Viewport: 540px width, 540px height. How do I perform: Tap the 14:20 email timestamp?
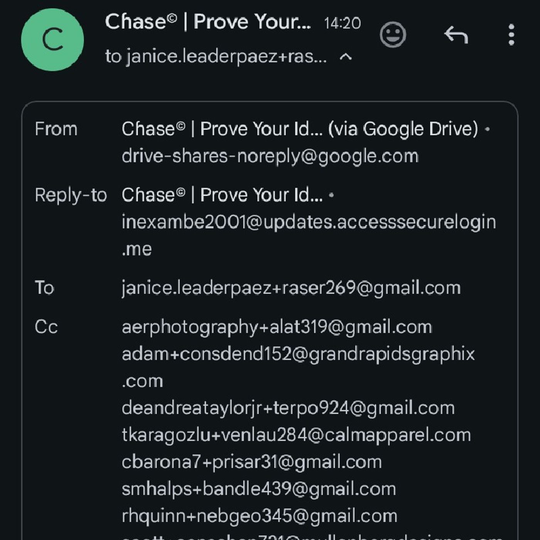[342, 23]
